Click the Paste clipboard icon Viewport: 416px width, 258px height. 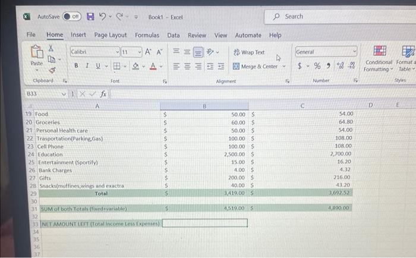tap(37, 52)
